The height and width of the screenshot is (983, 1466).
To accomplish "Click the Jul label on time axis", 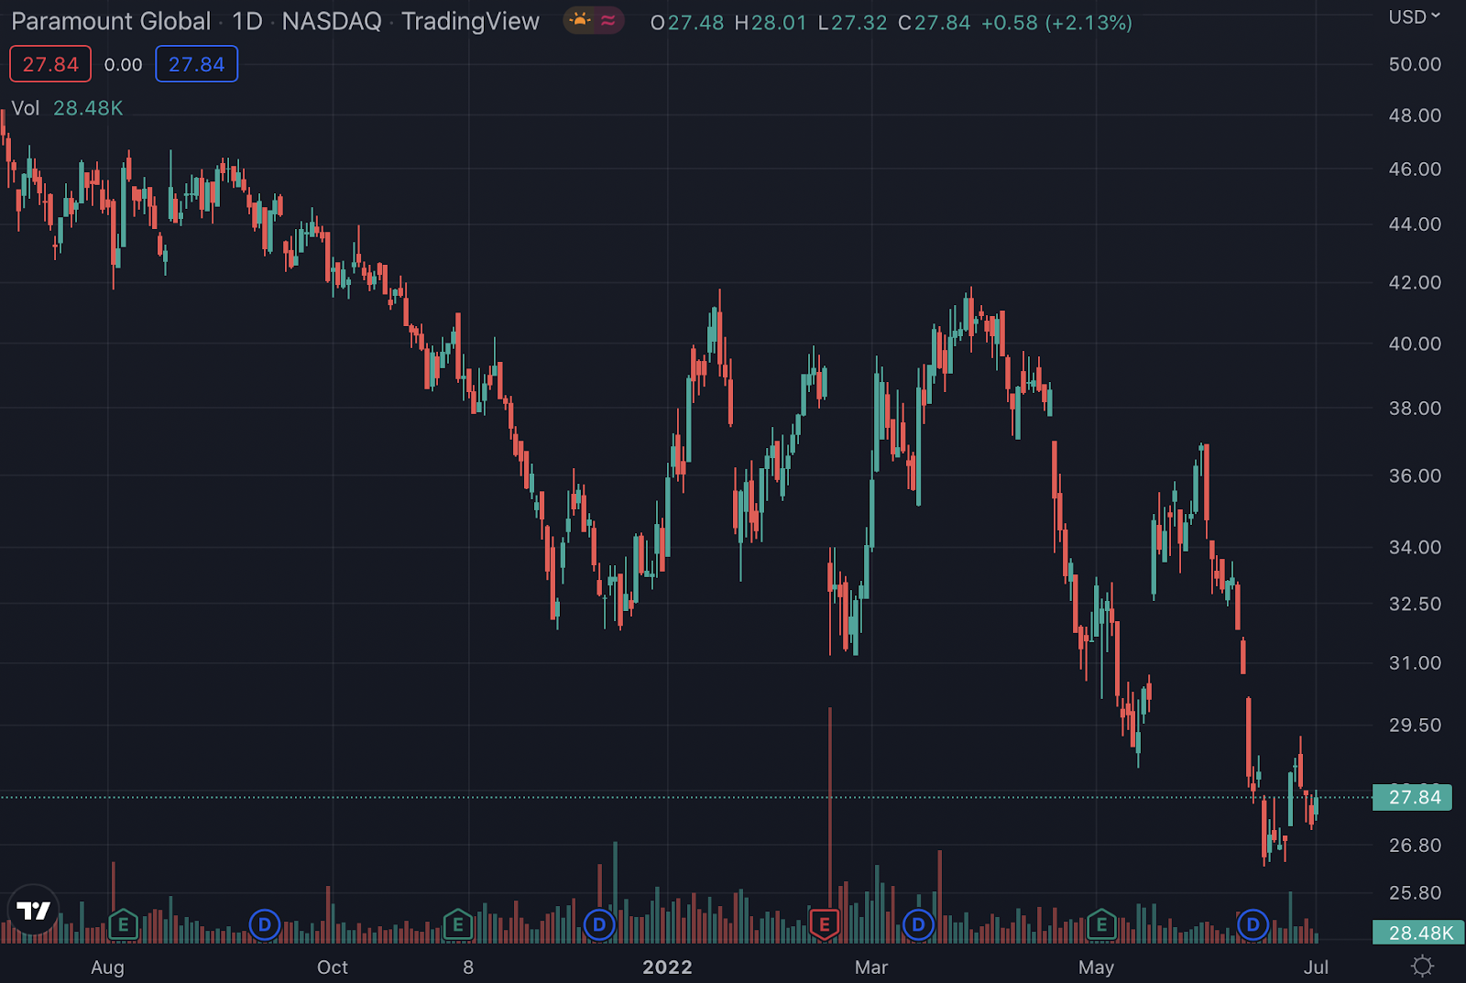I will [1316, 967].
